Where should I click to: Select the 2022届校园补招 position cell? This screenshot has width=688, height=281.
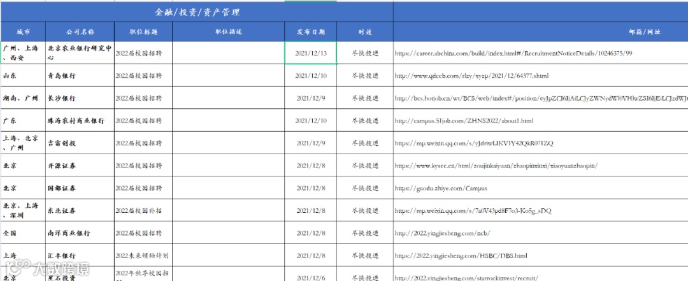[143, 211]
